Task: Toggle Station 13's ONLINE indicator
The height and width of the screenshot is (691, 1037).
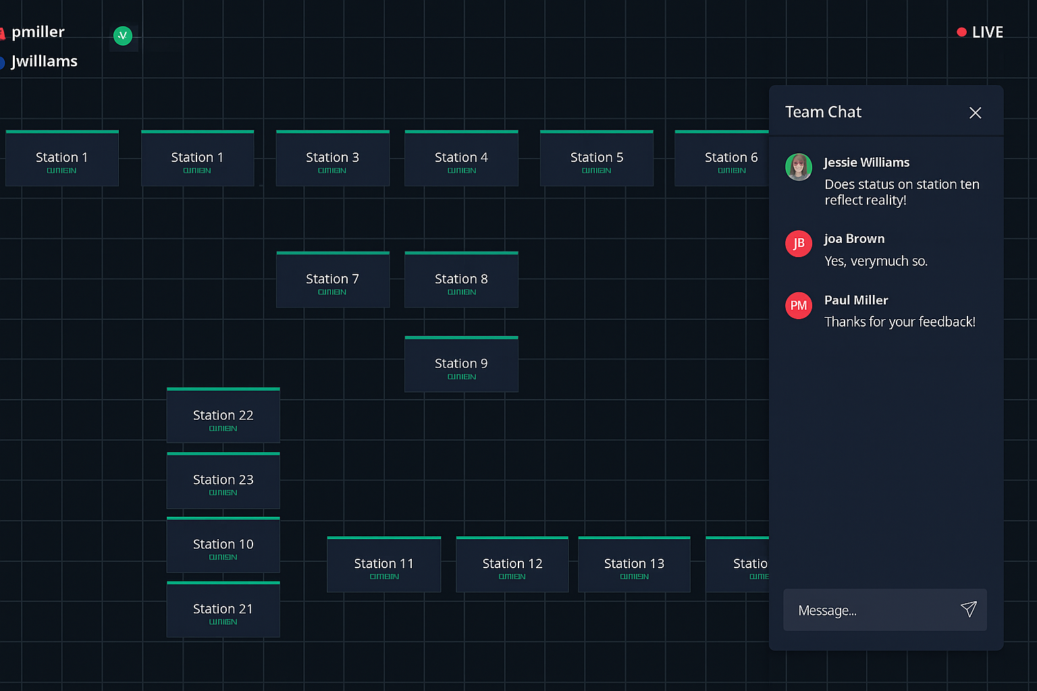Action: click(x=633, y=576)
